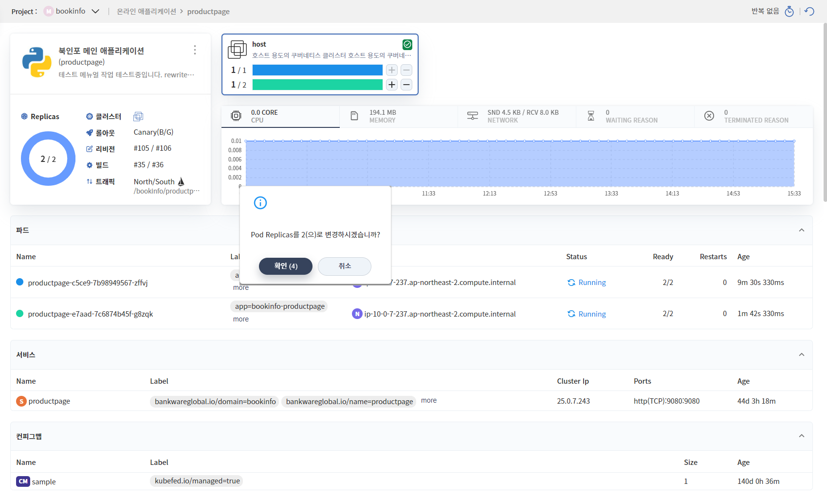827x498 pixels.
Task: Click the orange S service icon
Action: pos(21,401)
